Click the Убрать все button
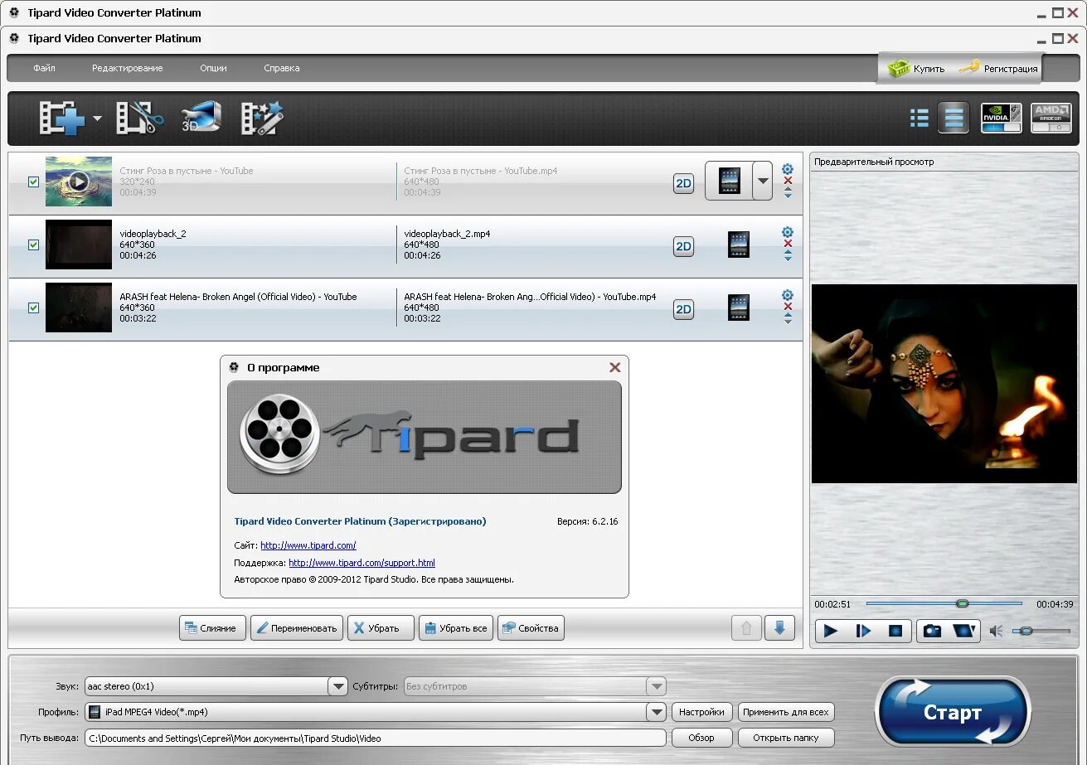Viewport: 1087px width, 765px height. [x=456, y=628]
